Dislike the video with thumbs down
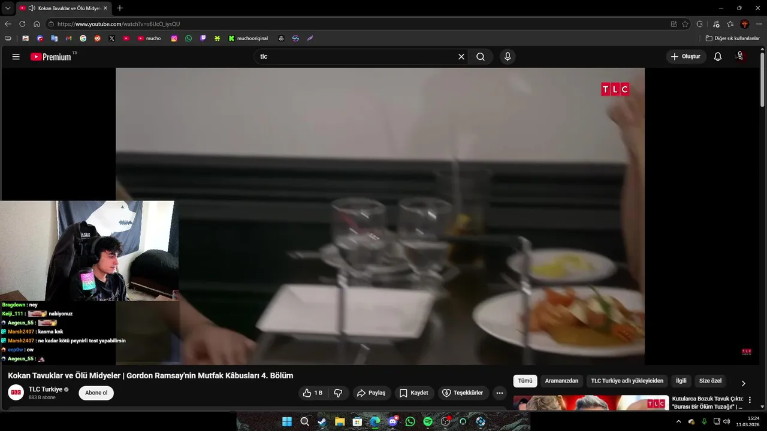This screenshot has width=767, height=431. pyautogui.click(x=338, y=393)
